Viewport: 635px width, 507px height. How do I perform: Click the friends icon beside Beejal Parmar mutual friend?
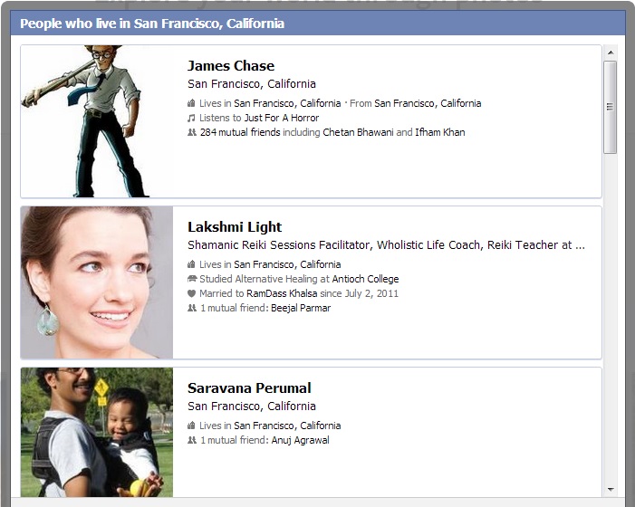click(x=192, y=308)
